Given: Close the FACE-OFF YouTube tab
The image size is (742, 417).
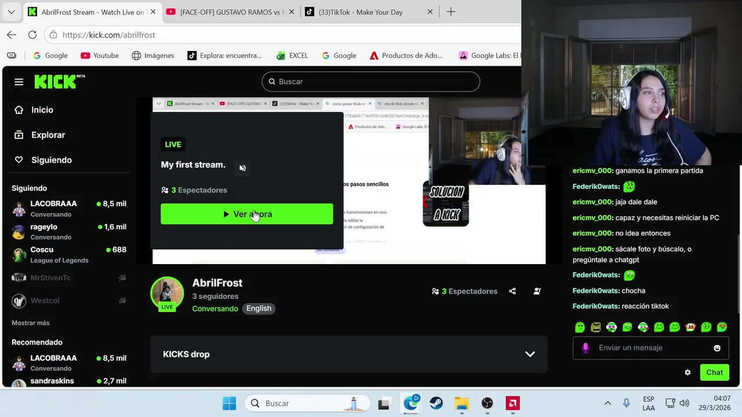Looking at the screenshot, I should (292, 12).
